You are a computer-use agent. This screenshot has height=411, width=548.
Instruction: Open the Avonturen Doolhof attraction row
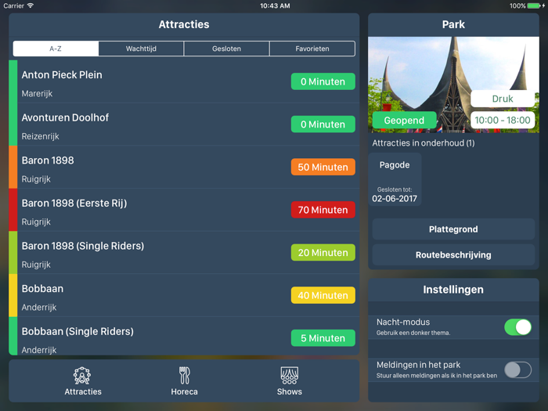tap(184, 124)
